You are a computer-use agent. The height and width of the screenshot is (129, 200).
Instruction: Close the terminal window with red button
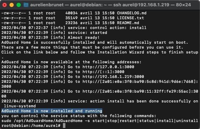(5, 5)
